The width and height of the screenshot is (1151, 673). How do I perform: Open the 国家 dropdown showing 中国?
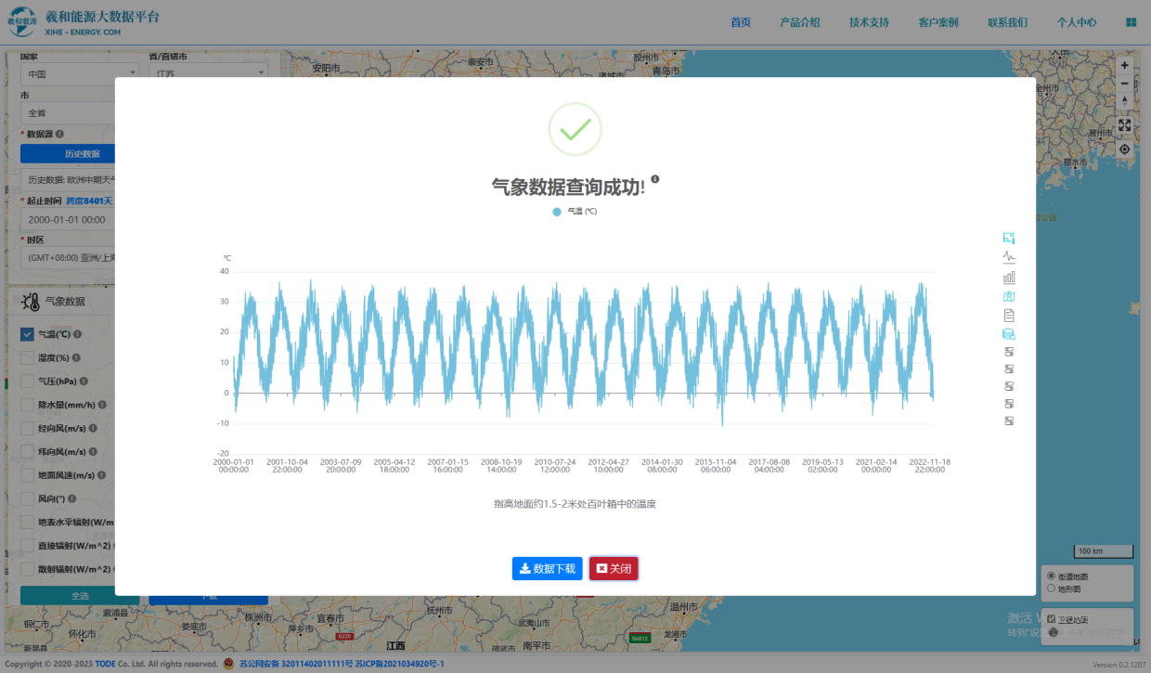[80, 74]
